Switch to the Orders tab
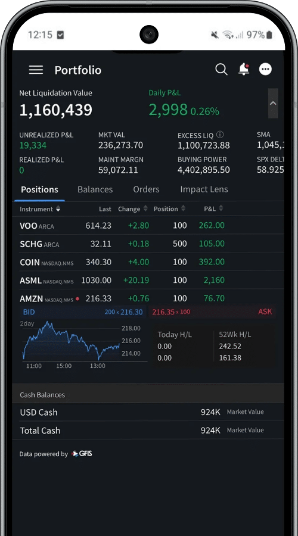The image size is (298, 536). pyautogui.click(x=146, y=189)
